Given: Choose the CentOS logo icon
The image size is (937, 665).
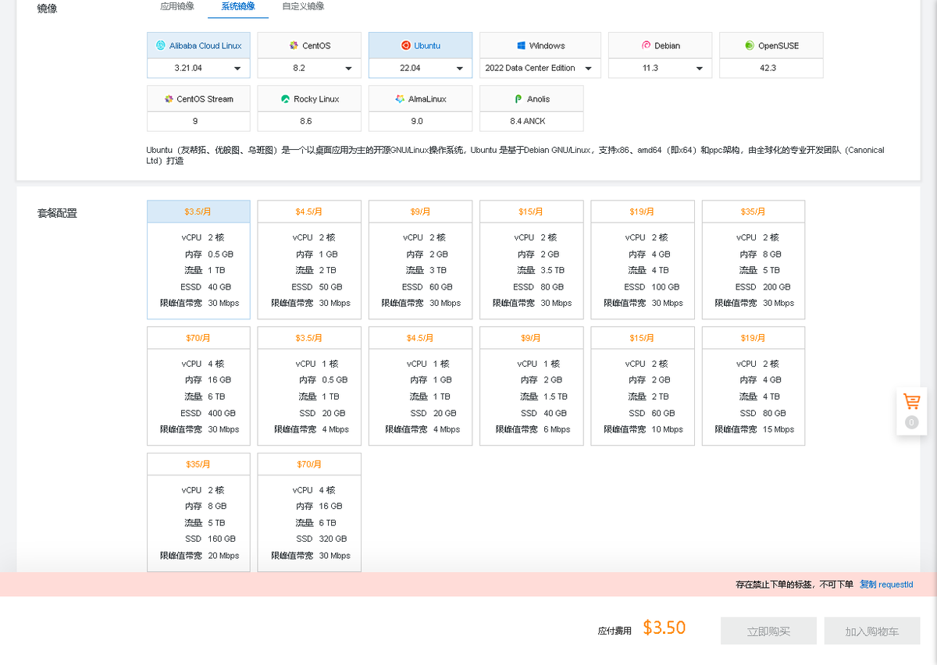Looking at the screenshot, I should click(294, 45).
